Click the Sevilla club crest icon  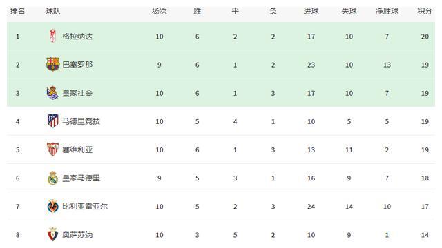click(52, 149)
